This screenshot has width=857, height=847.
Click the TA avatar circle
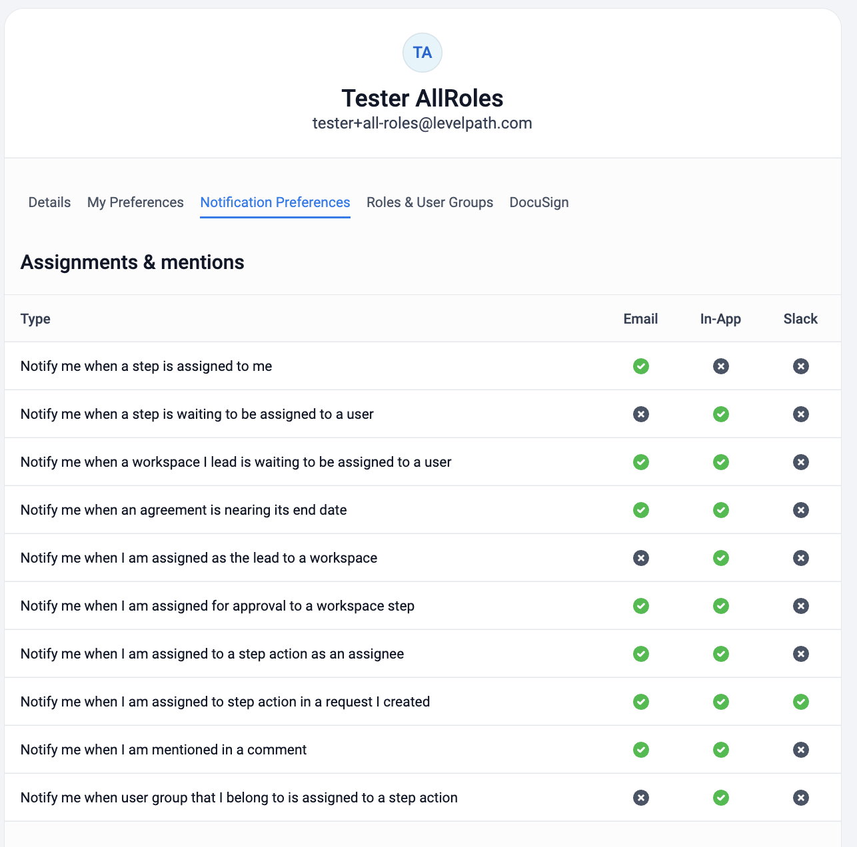tap(422, 53)
